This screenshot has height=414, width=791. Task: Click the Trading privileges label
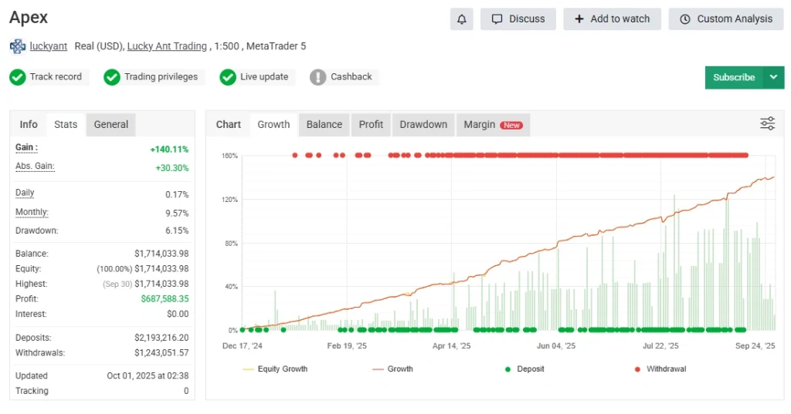coord(161,76)
